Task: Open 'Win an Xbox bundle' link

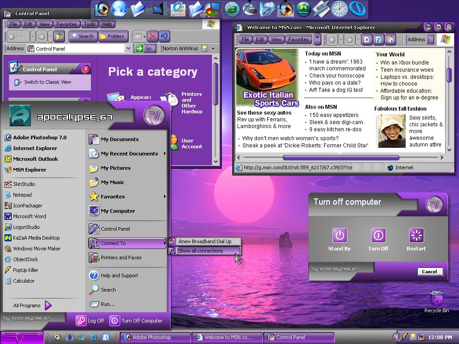Action: coord(404,63)
